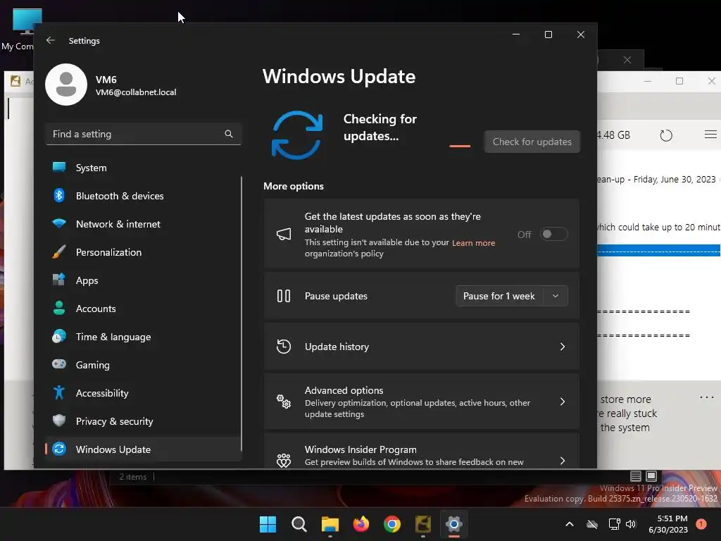721x541 pixels.
Task: Select Windows Update in the sidebar
Action: click(144, 449)
